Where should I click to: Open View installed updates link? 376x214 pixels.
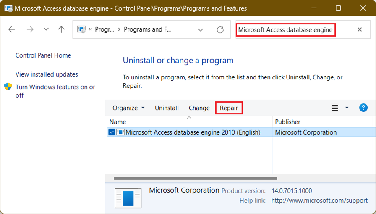(x=47, y=74)
